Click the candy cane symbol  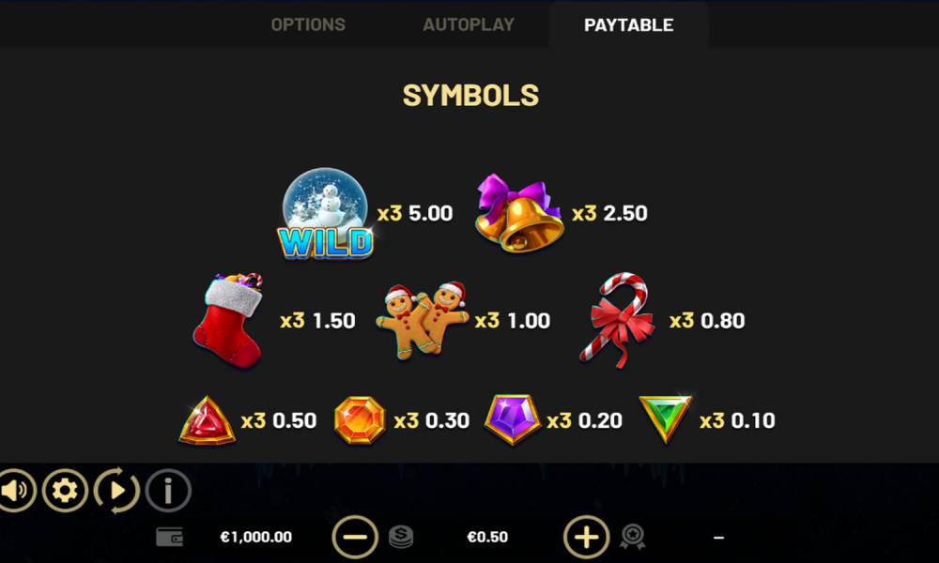[618, 320]
